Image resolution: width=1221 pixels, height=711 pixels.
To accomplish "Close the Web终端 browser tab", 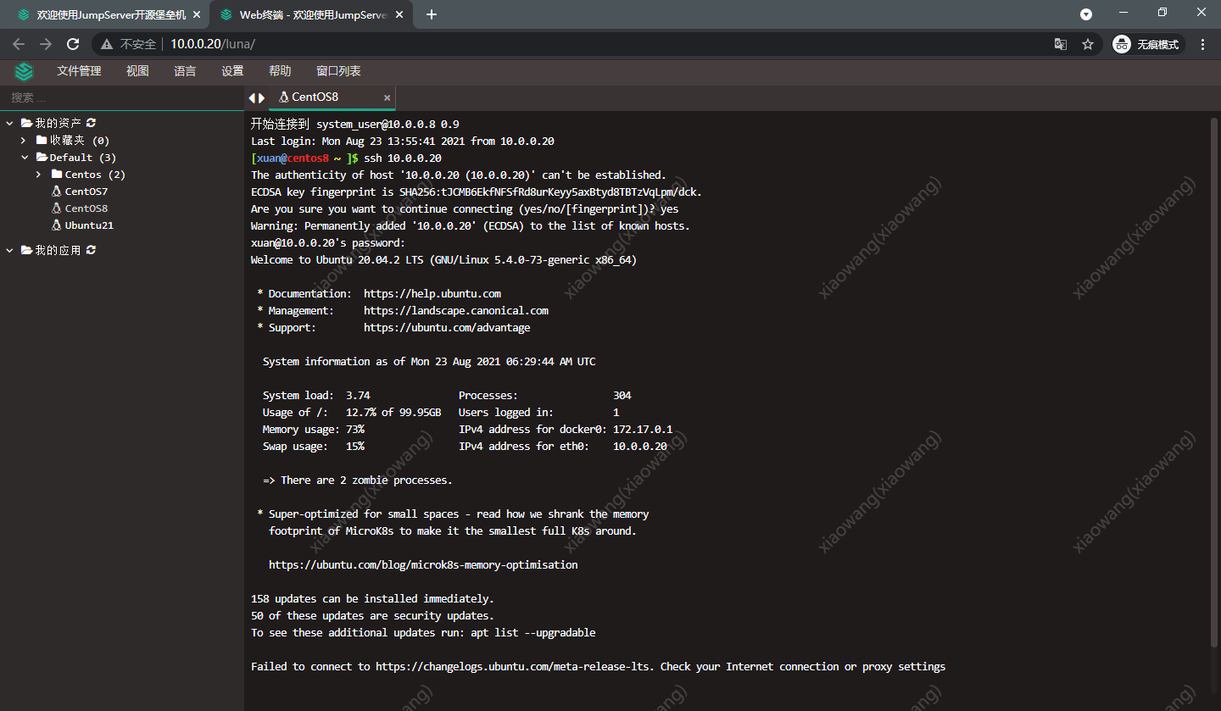I will point(399,14).
